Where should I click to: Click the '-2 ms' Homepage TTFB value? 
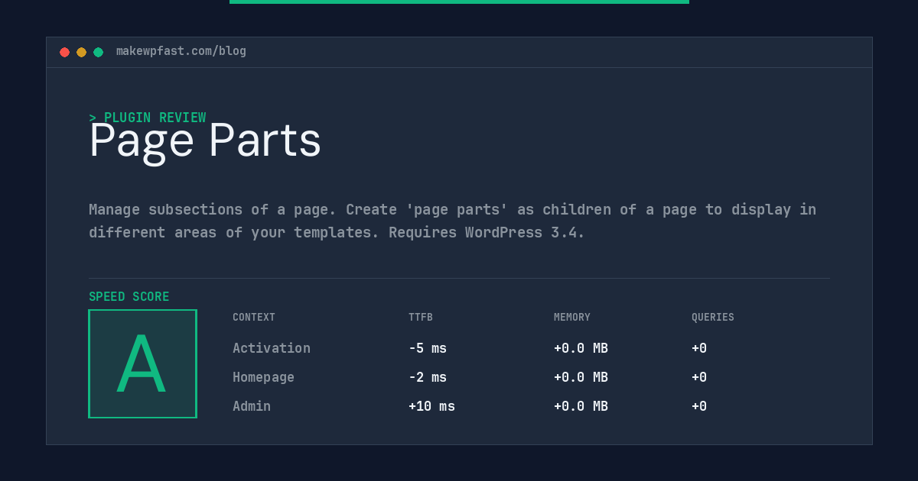(x=428, y=377)
